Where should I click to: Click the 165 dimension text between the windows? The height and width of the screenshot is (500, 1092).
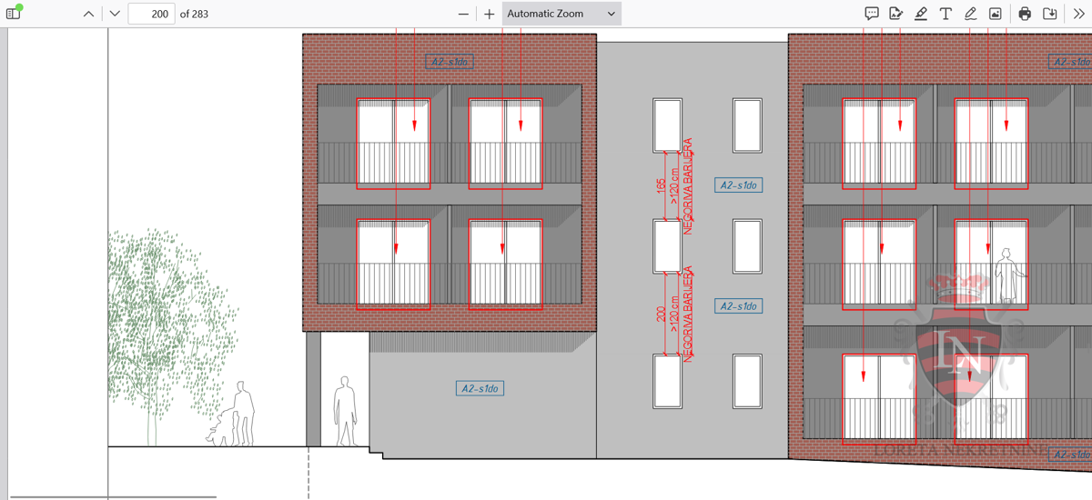pos(662,186)
